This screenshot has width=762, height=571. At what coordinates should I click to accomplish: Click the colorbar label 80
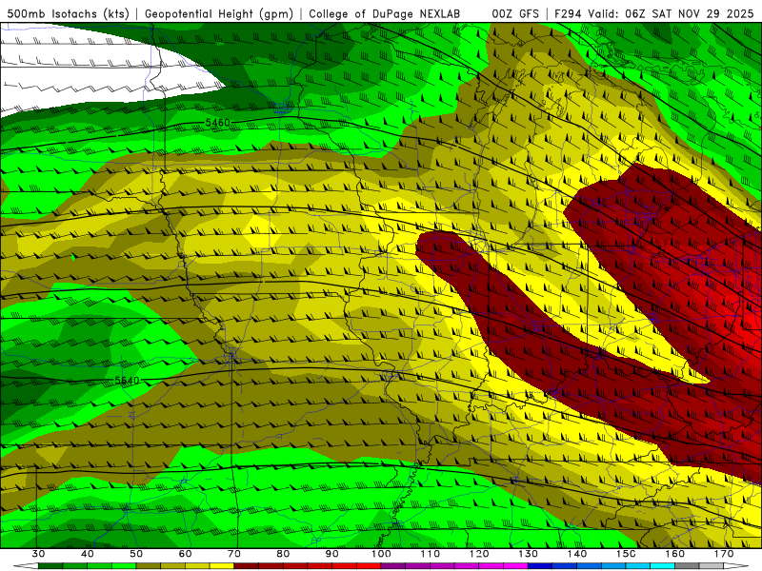click(x=283, y=554)
